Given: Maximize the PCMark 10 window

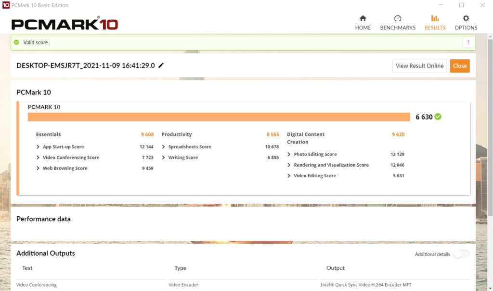Looking at the screenshot, I should [461, 5].
